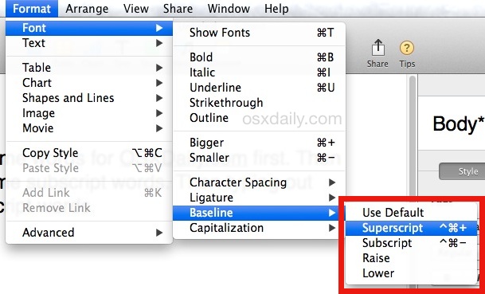Open the Arrange menu in menu bar
Viewport: 485px width, 294px height.
(x=87, y=9)
